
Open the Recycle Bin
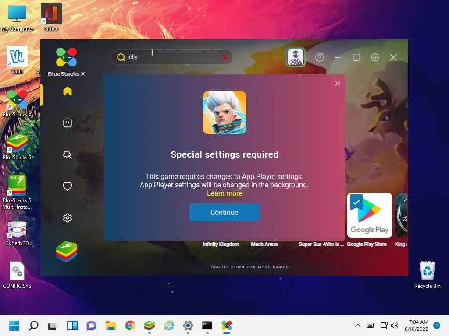click(x=427, y=275)
